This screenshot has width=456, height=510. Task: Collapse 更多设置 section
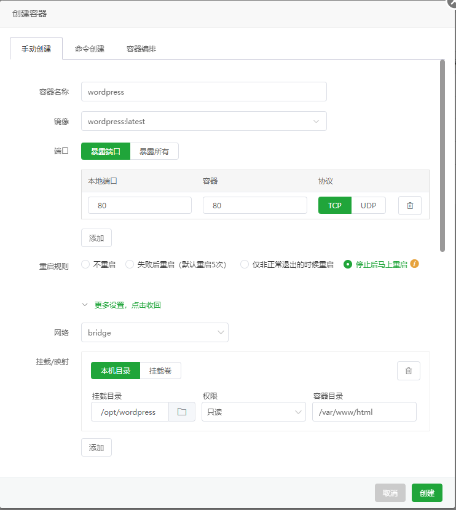122,305
